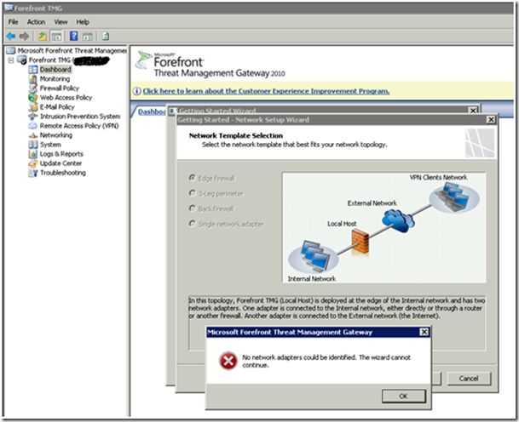Close the Getting Started Wizard window behind
Screen dimensions: 519x422
(x=473, y=111)
